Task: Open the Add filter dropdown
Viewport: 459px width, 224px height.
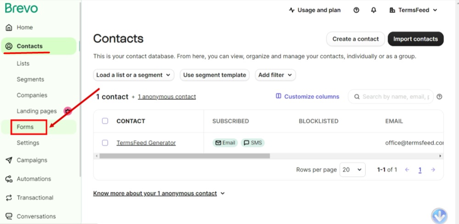Action: tap(275, 75)
